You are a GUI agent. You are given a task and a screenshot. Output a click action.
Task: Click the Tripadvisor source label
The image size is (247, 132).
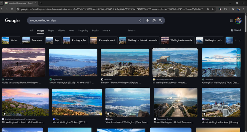(57, 80)
